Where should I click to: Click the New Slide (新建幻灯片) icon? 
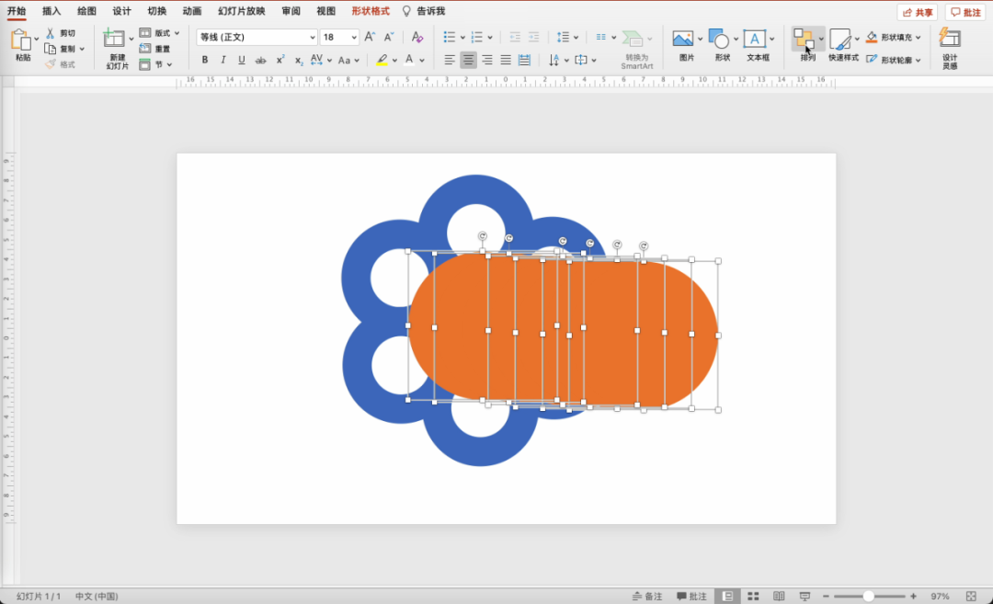point(114,38)
